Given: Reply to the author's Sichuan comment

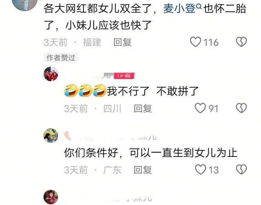Looking at the screenshot, I should click(143, 108).
